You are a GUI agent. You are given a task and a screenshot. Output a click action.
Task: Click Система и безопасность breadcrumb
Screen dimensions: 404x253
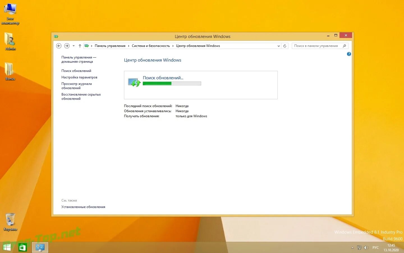[x=151, y=46]
